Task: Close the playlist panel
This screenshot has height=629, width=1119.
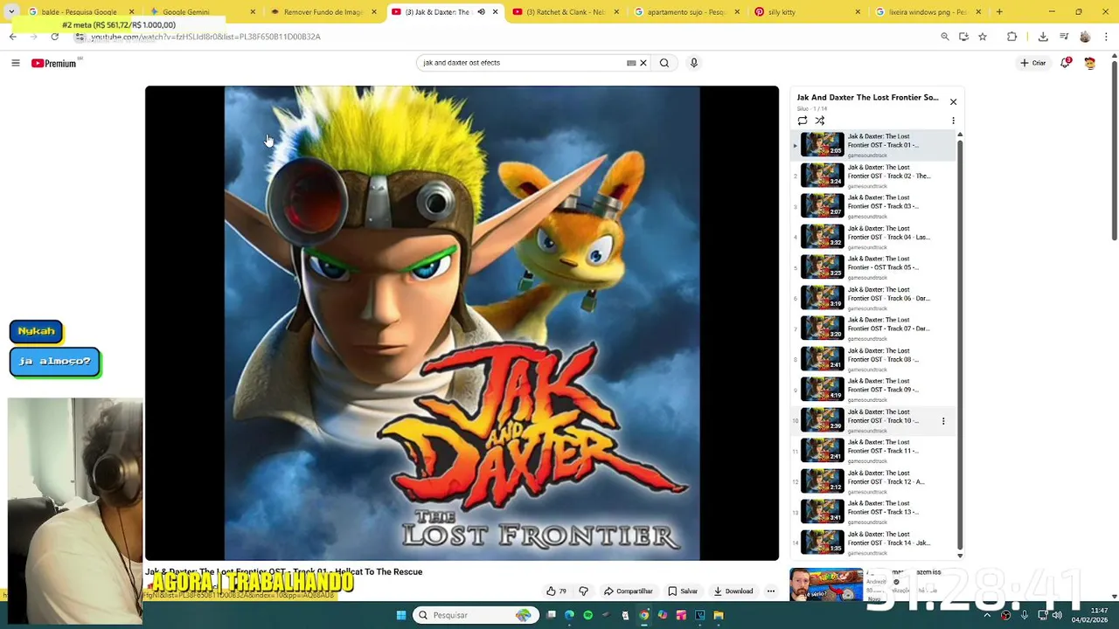Action: pos(953,102)
